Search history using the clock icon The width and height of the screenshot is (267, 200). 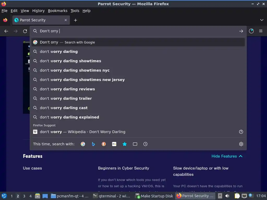click(x=145, y=144)
